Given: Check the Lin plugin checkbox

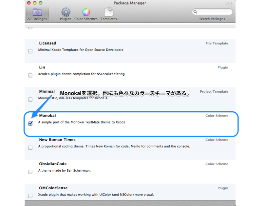Looking at the screenshot, I should pyautogui.click(x=30, y=75).
